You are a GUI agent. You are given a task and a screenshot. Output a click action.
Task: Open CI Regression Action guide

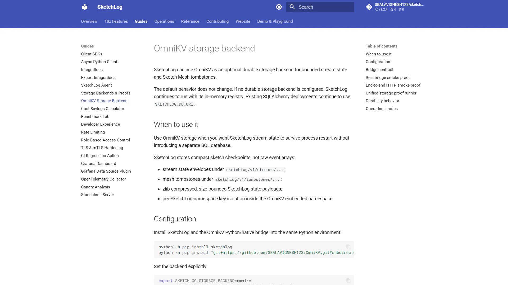(x=100, y=156)
